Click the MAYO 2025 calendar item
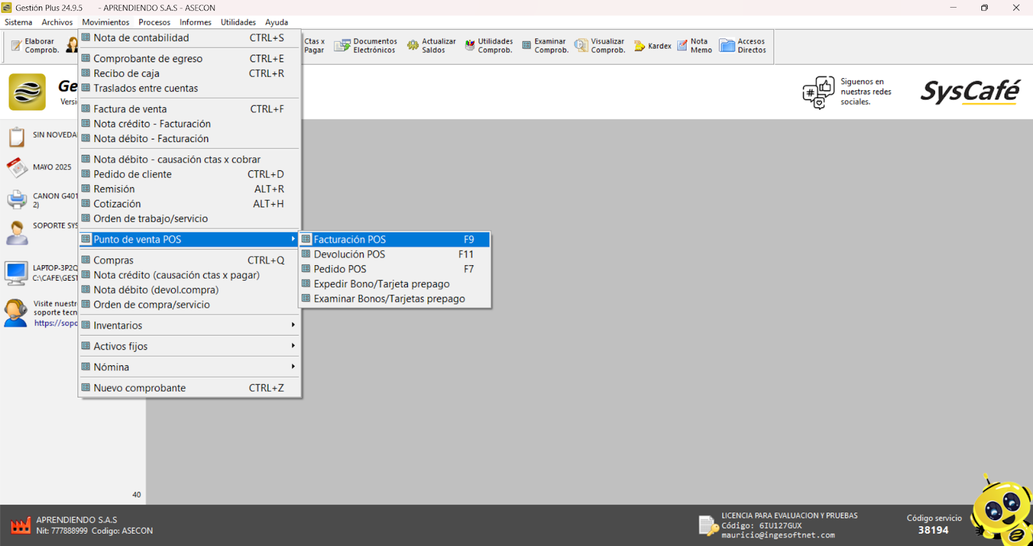 (x=52, y=167)
